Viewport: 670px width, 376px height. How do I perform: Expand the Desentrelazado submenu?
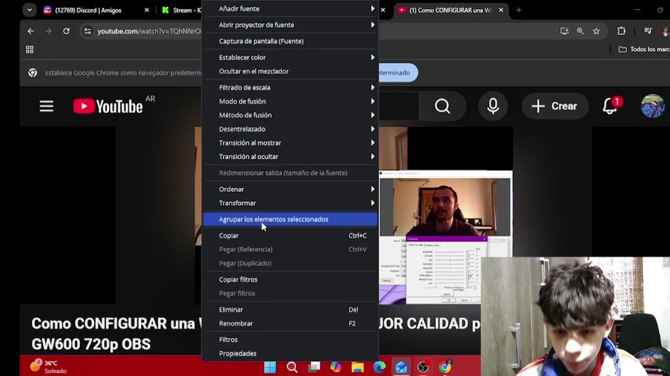290,129
